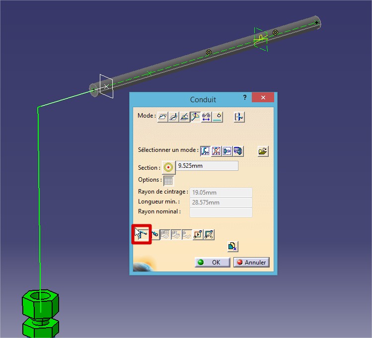Click into the Section 9.525mm field

(x=207, y=166)
